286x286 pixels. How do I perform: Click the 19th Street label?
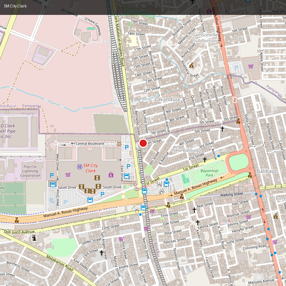tap(139, 22)
